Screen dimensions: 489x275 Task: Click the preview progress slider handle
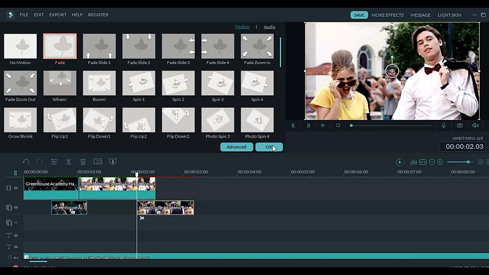click(351, 125)
